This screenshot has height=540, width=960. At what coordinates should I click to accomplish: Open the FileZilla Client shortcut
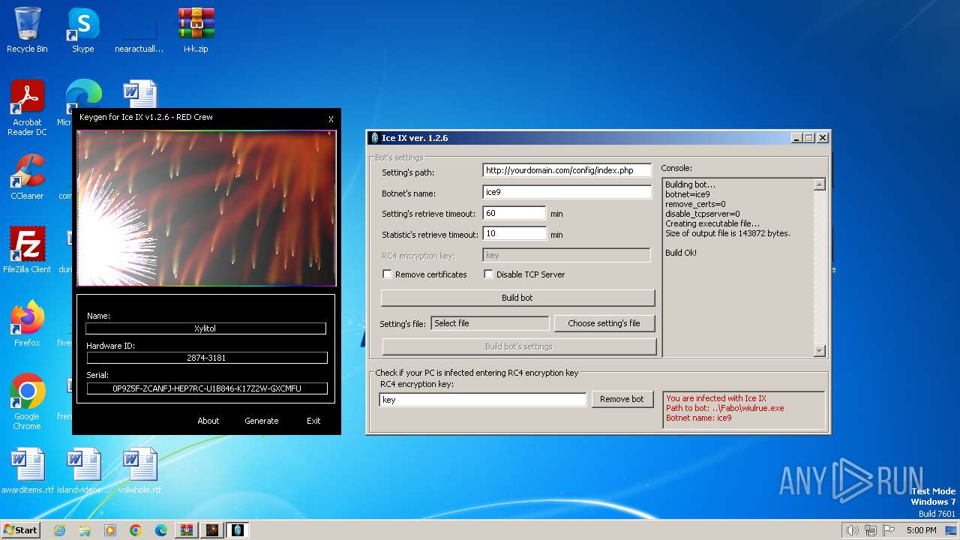(27, 250)
